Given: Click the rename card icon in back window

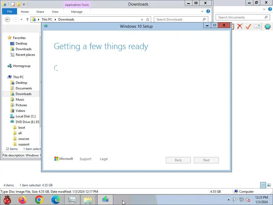Looking at the screenshot, I should tap(257, 26).
